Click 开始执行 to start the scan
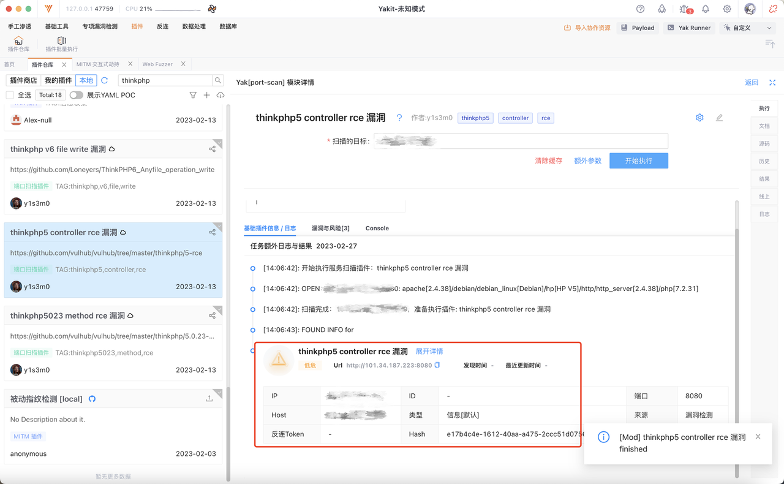The width and height of the screenshot is (784, 484). coord(639,161)
